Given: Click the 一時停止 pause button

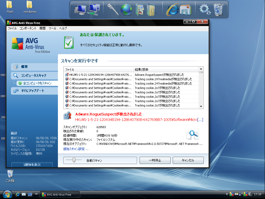Looking at the screenshot, I should pos(155,160).
